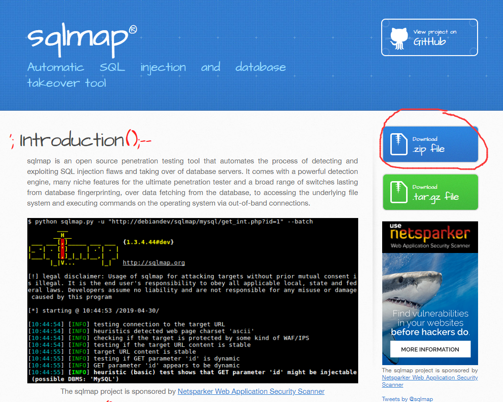Download the .zip file

[431, 144]
